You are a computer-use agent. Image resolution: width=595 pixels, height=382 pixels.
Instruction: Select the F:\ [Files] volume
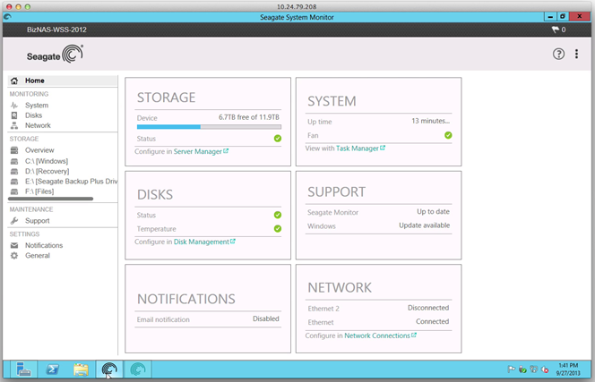(39, 191)
